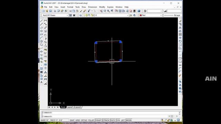This screenshot has width=221, height=124.
Task: Click the Angular dimension tool
Action: 45,46
